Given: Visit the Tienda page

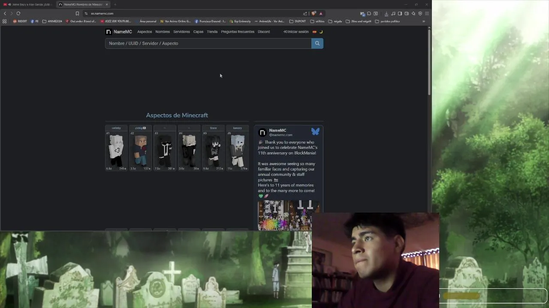Looking at the screenshot, I should pyautogui.click(x=212, y=32).
